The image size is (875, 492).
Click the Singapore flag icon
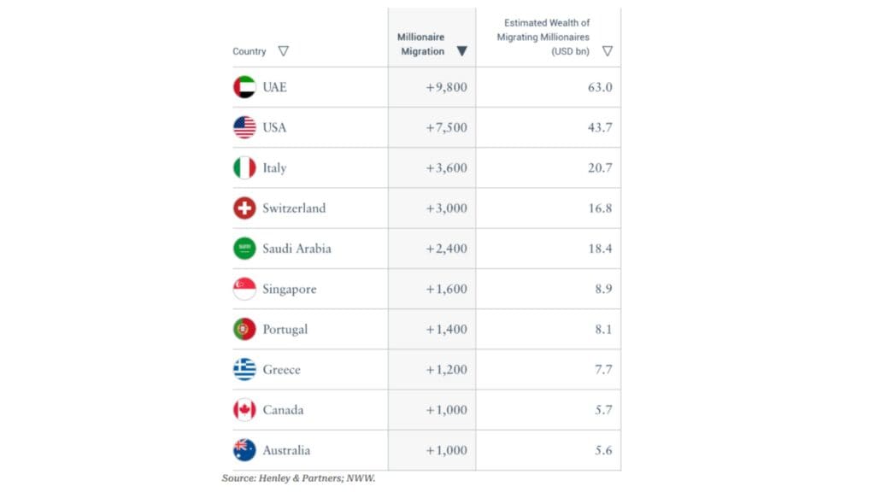pos(244,289)
